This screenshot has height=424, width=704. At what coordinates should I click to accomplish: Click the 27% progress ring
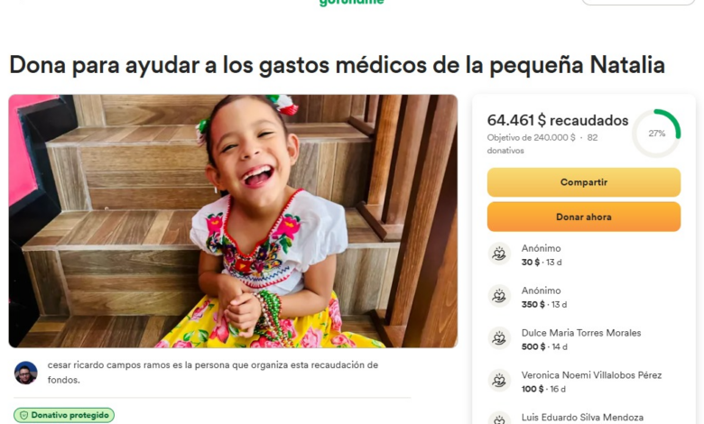(x=656, y=134)
